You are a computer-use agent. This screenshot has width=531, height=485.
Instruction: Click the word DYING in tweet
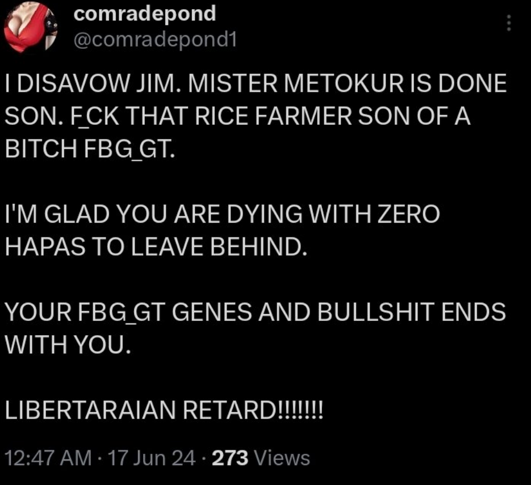point(265,214)
